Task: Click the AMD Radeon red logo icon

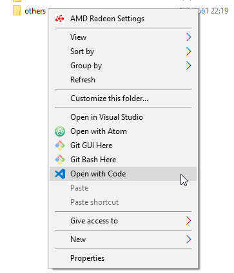Action: [59, 19]
